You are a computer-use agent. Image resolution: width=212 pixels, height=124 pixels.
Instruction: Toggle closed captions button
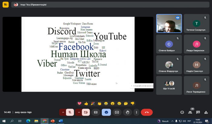96,112
